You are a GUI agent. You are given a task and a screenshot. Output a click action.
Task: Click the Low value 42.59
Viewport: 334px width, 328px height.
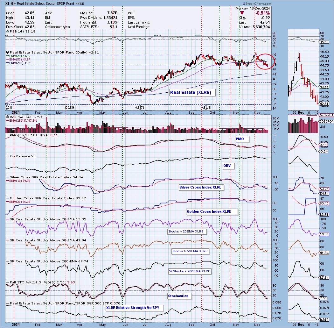click(29, 22)
